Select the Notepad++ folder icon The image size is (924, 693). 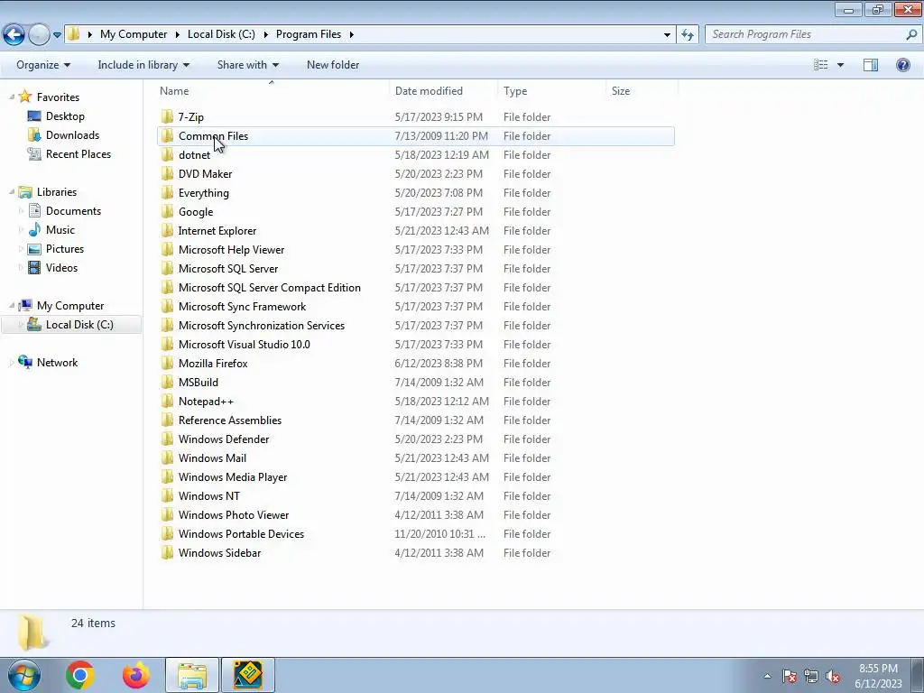click(x=167, y=402)
